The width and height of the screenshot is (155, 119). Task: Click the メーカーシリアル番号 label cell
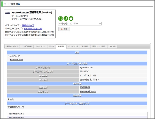[43, 72]
